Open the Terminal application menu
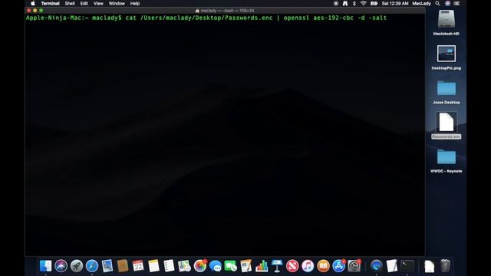This screenshot has height=276, width=491. pyautogui.click(x=51, y=3)
